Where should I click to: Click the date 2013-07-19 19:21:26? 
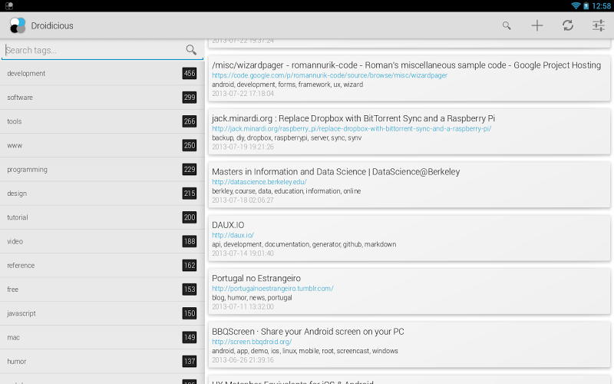(x=243, y=147)
